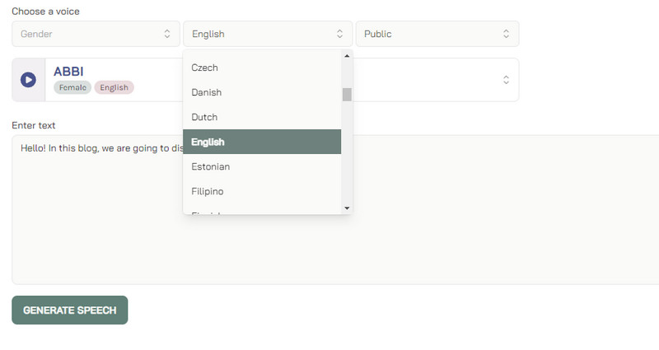The image size is (659, 350).
Task: Click the chevron on the voice selector
Action: tap(506, 80)
